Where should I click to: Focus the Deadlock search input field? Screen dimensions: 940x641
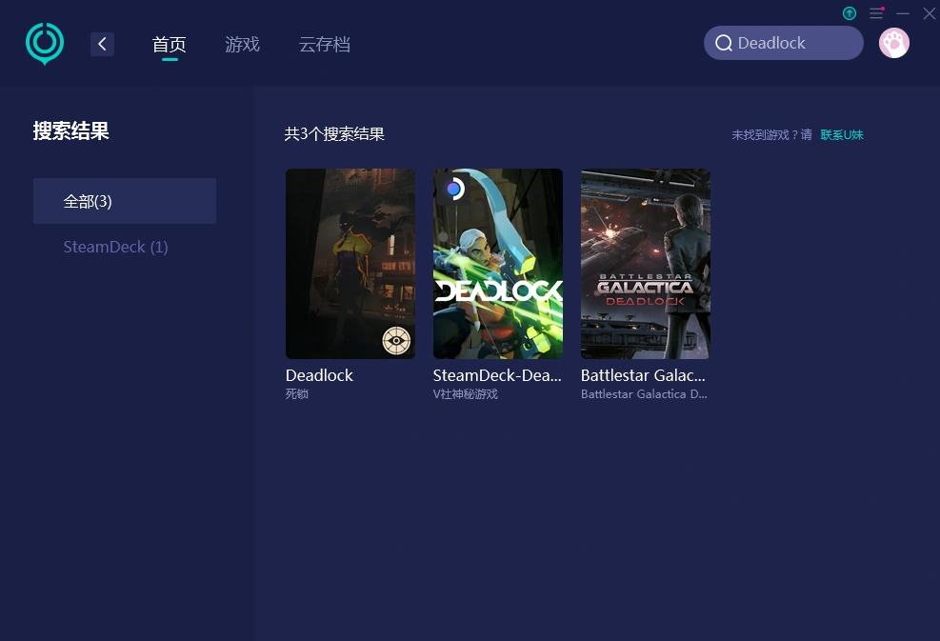783,43
